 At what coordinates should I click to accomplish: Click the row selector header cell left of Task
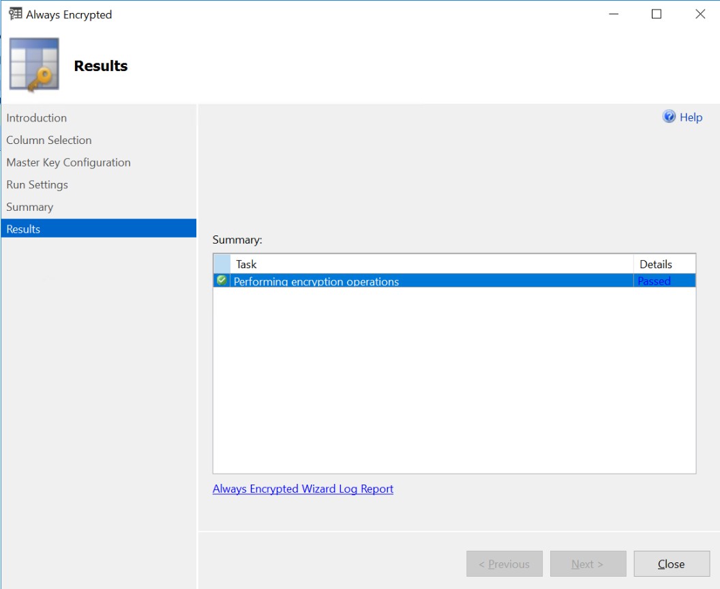[222, 264]
